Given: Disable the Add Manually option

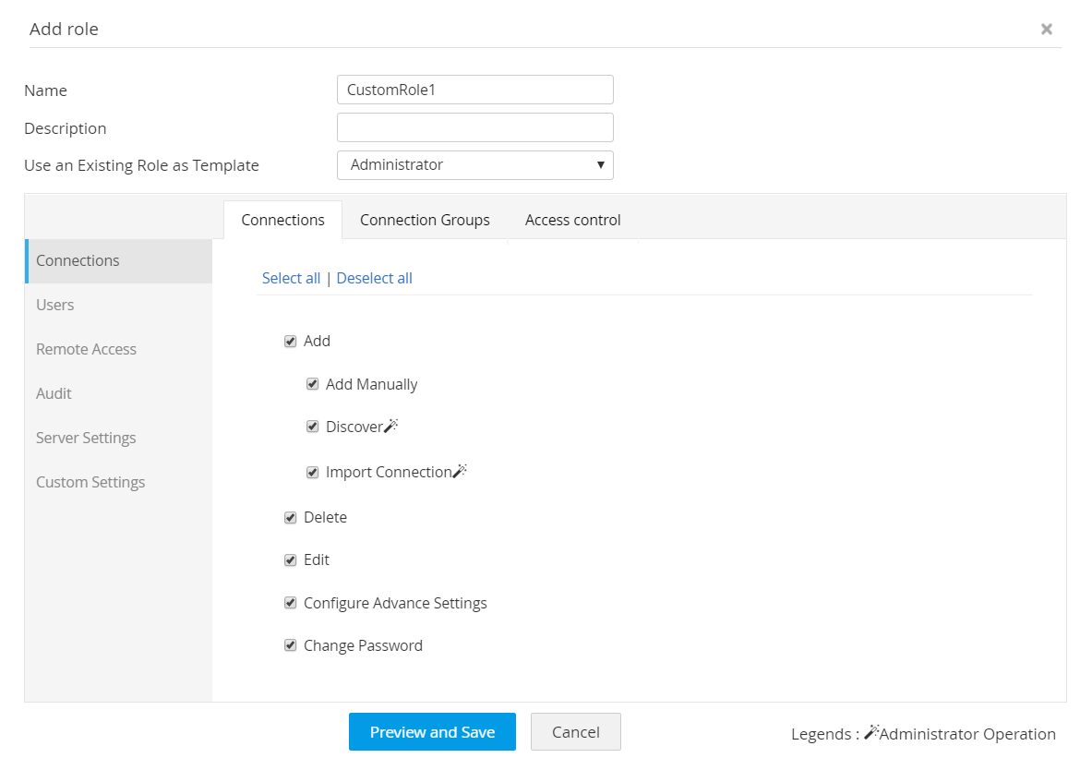Looking at the screenshot, I should (313, 383).
